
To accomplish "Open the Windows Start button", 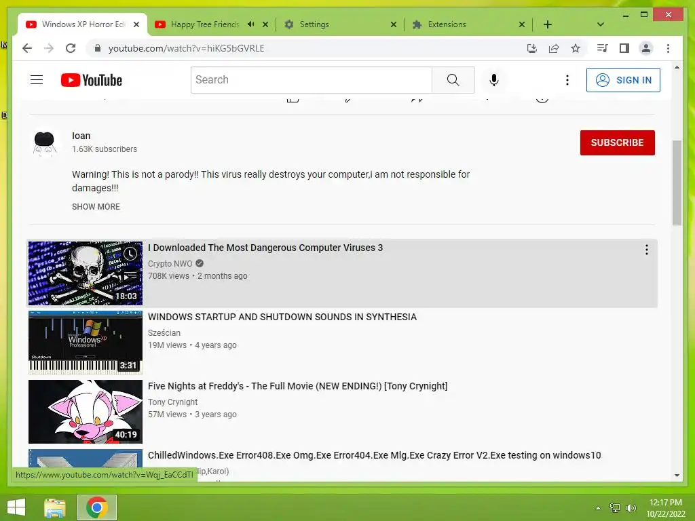I will coord(16,507).
